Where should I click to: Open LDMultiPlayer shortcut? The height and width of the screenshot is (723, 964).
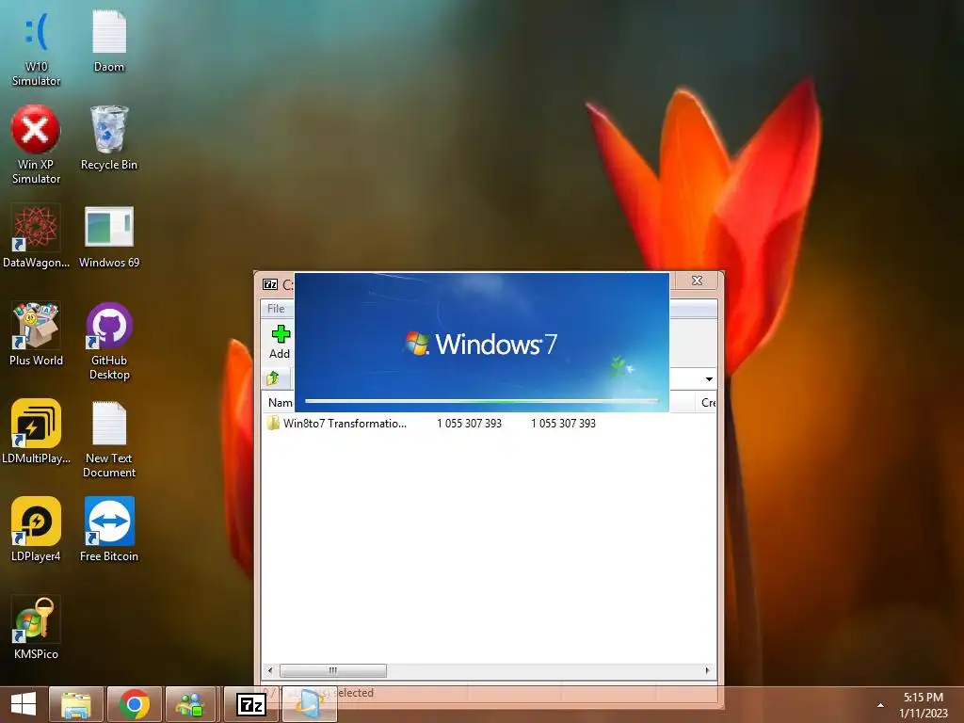point(36,431)
